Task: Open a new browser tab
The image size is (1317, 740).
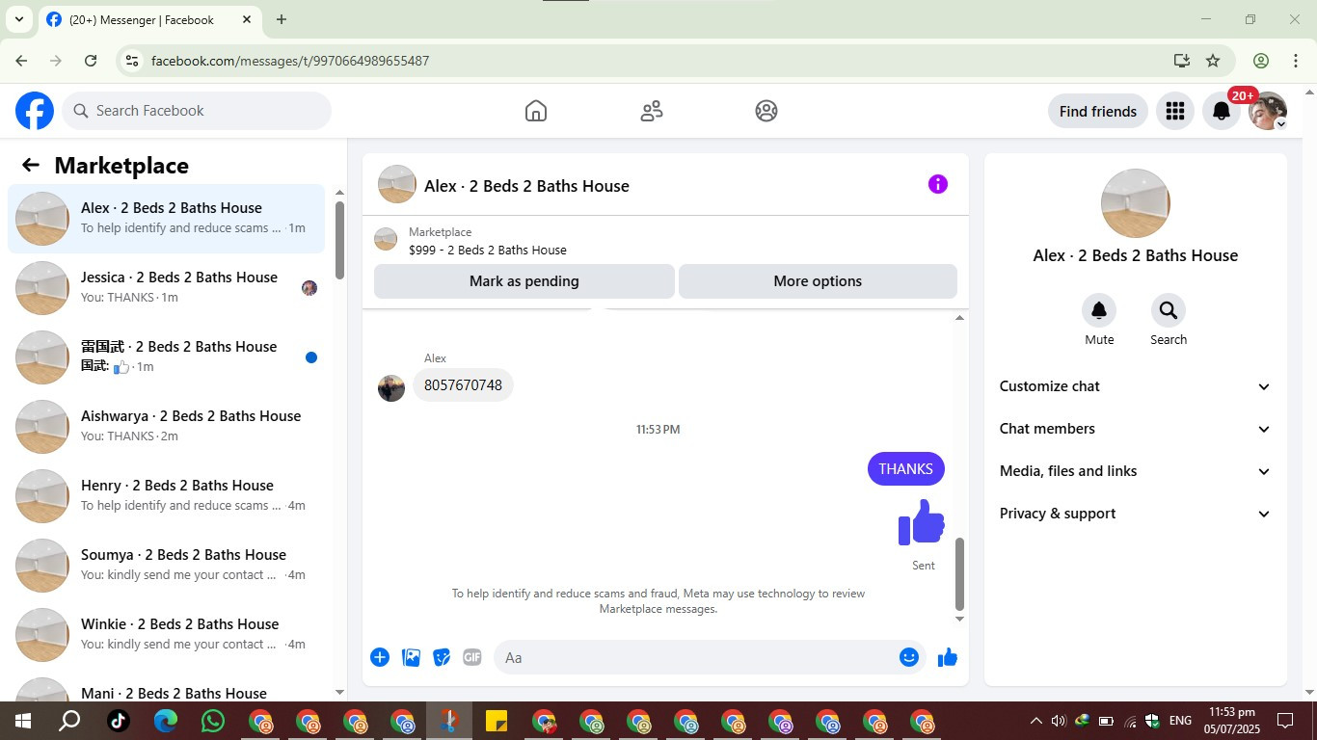Action: tap(282, 19)
